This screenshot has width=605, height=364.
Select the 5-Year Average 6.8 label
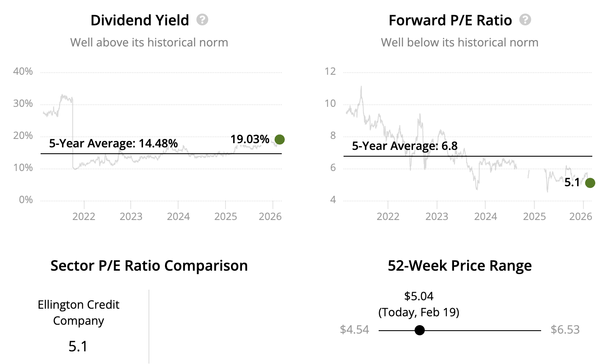[405, 146]
